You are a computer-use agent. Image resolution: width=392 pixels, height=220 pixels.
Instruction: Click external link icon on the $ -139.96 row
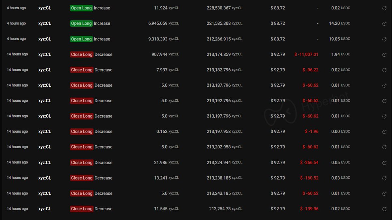coord(384,209)
